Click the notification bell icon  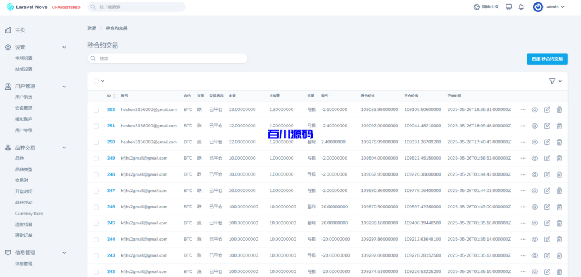[x=521, y=7]
